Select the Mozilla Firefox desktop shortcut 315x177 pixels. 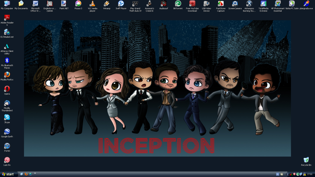pos(7,76)
